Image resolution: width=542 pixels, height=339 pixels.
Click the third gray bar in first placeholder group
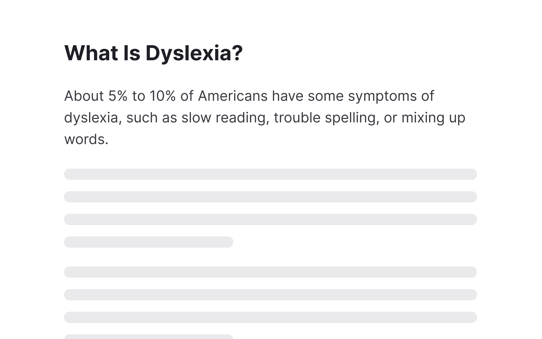270,219
